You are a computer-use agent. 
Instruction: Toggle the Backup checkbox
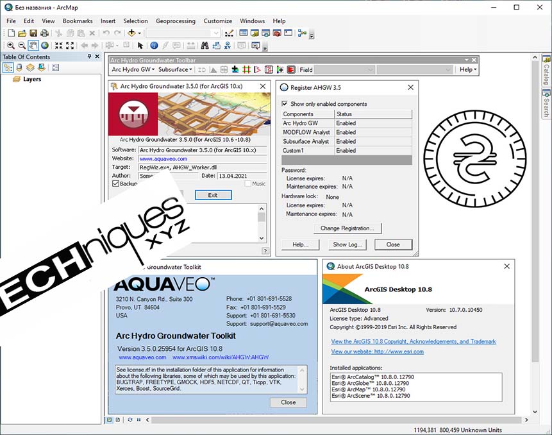click(115, 183)
